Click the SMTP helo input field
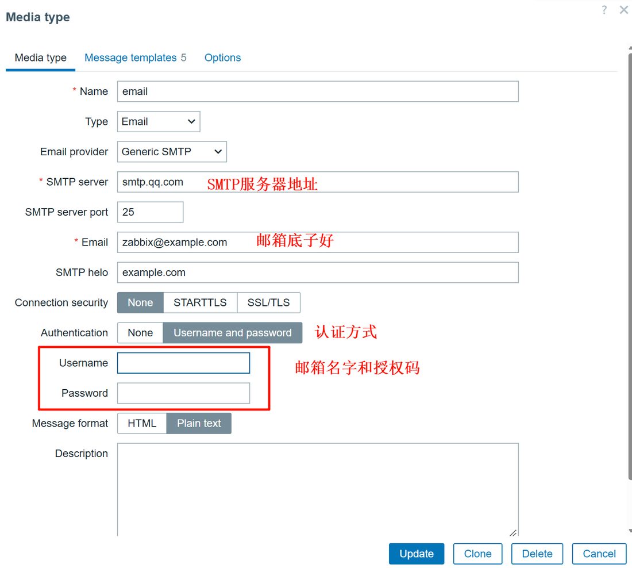 pos(318,273)
